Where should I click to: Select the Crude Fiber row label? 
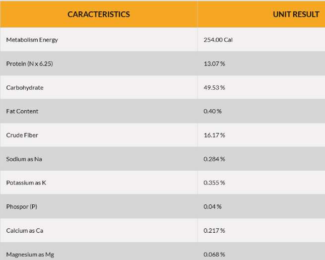(22, 135)
